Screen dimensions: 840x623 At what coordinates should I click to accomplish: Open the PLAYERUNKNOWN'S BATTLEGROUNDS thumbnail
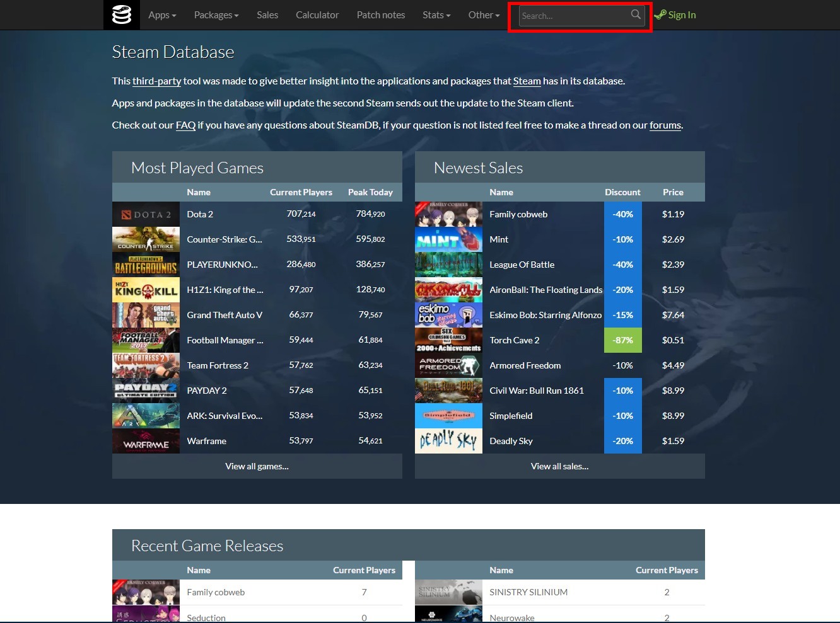click(146, 265)
